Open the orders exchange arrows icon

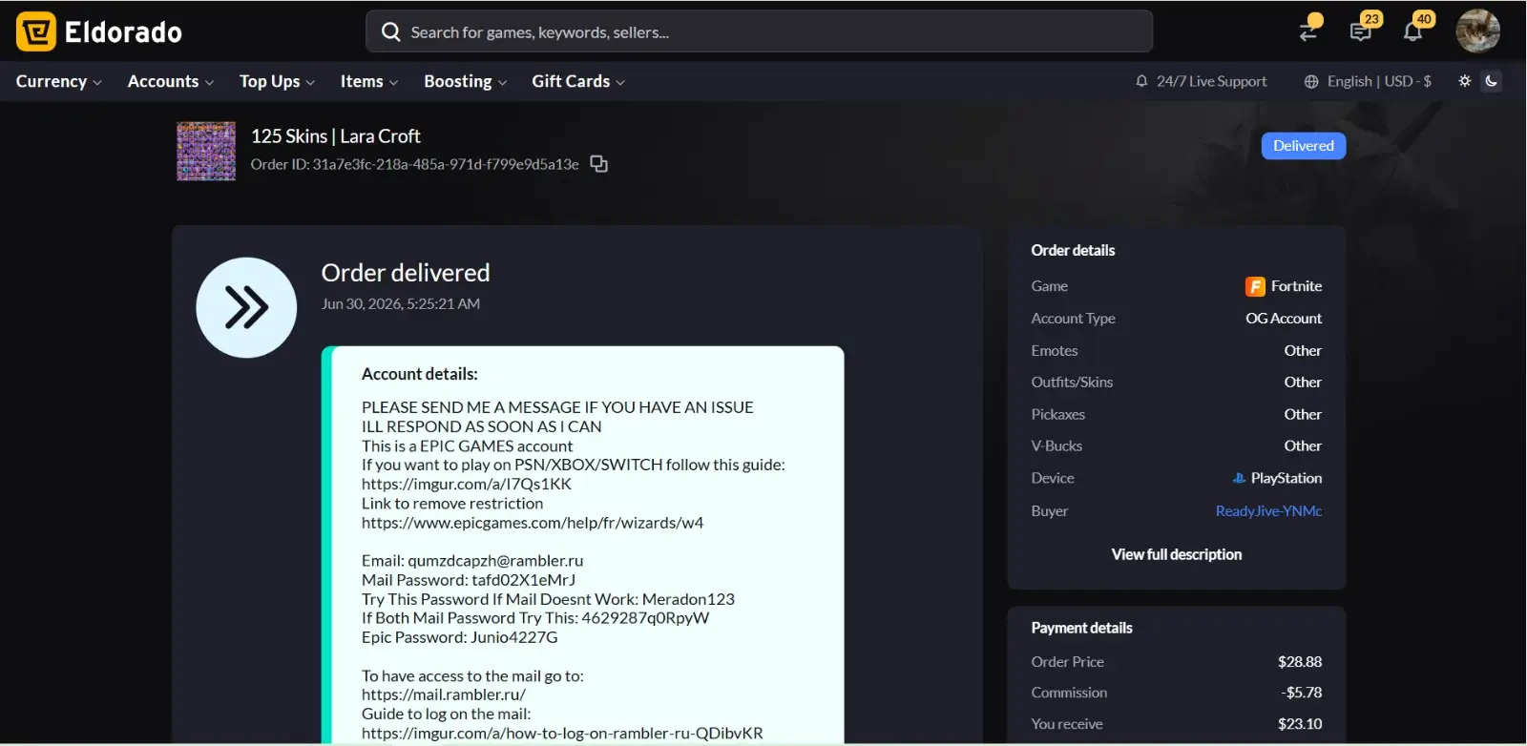point(1309,29)
